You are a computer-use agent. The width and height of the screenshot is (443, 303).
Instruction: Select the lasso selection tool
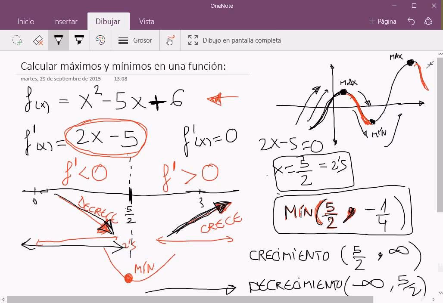[18, 40]
